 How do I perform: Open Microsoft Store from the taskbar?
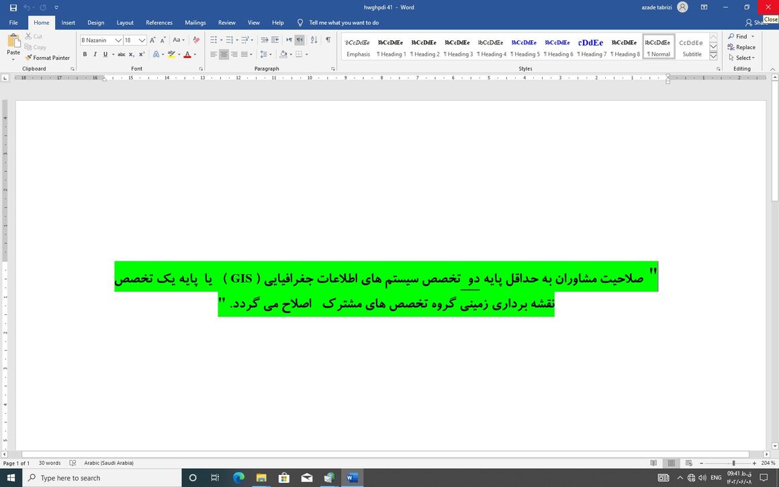(284, 478)
